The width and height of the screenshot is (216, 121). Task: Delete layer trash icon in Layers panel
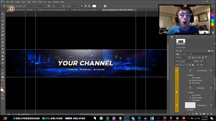click(211, 114)
